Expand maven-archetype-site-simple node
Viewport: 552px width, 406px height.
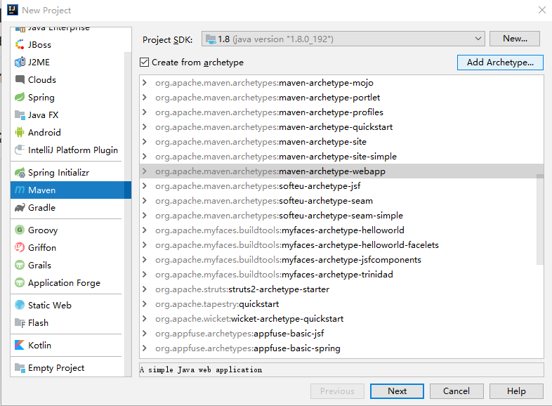[145, 157]
